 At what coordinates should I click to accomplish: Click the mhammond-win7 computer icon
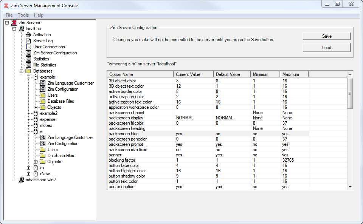pos(22,180)
